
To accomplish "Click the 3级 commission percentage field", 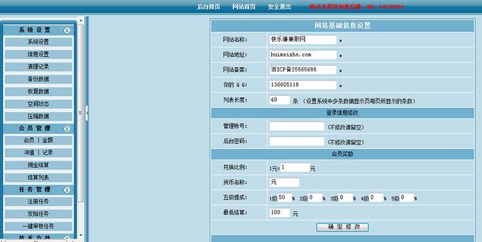I will 346,198.
